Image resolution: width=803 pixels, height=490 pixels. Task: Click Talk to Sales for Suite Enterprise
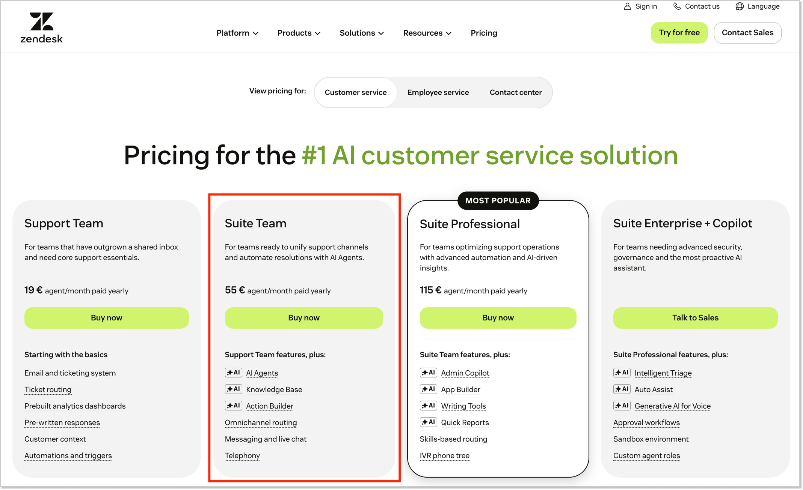click(695, 318)
